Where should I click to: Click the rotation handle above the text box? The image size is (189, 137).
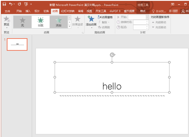(x=112, y=55)
